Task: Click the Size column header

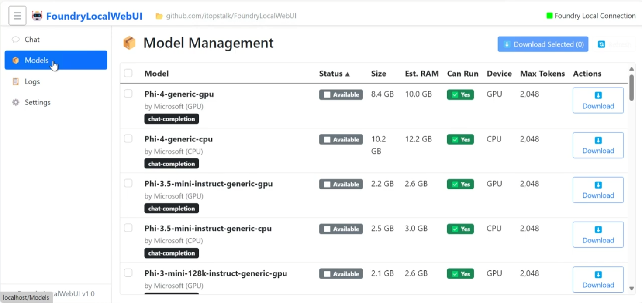Action: point(378,74)
